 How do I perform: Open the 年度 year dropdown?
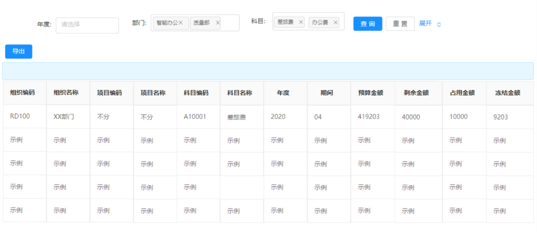point(87,25)
